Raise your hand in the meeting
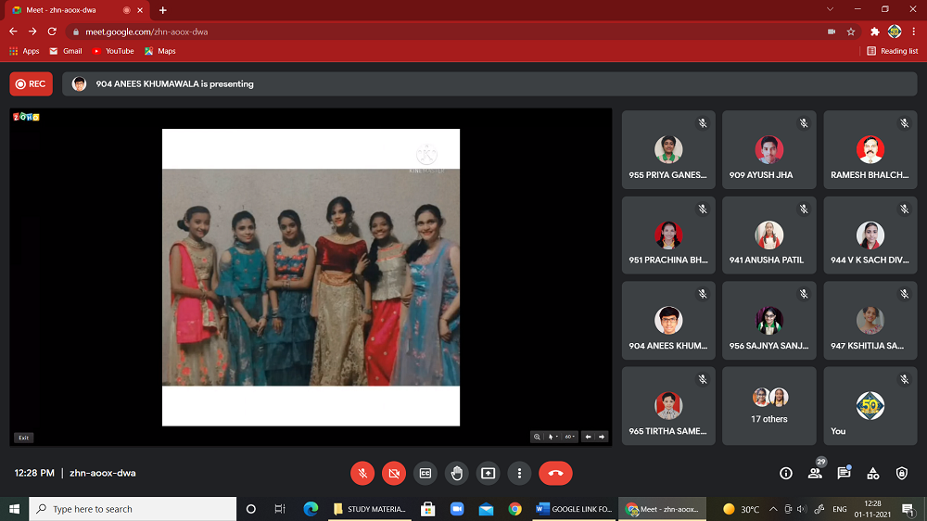 pos(456,473)
